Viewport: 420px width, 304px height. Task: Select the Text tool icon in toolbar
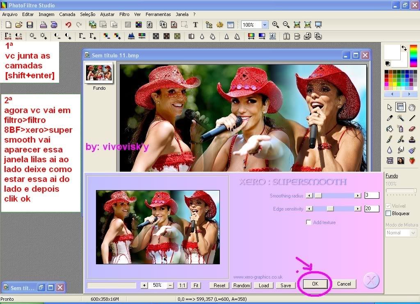[195, 25]
